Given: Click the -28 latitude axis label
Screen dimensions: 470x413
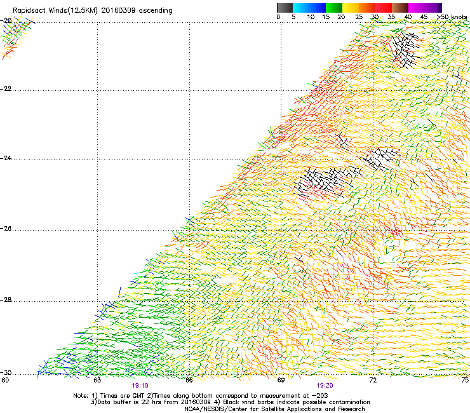Looking at the screenshot, I should coord(6,300).
